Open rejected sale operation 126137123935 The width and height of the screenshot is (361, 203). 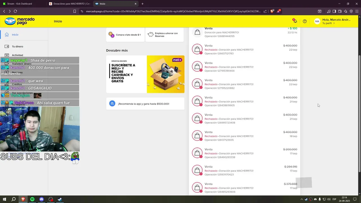245,136
